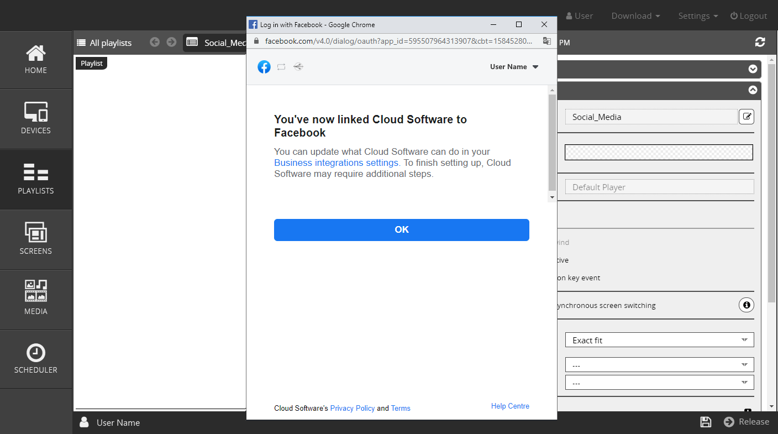The image size is (778, 434).
Task: Click the Release button
Action: [747, 422]
